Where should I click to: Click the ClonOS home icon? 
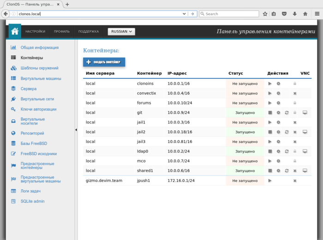point(15,31)
